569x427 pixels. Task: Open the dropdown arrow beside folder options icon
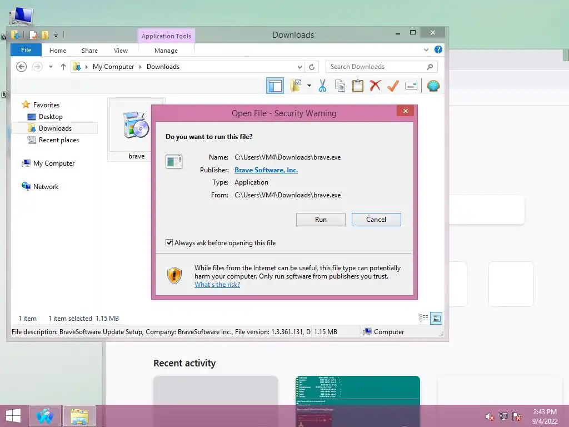pyautogui.click(x=309, y=86)
